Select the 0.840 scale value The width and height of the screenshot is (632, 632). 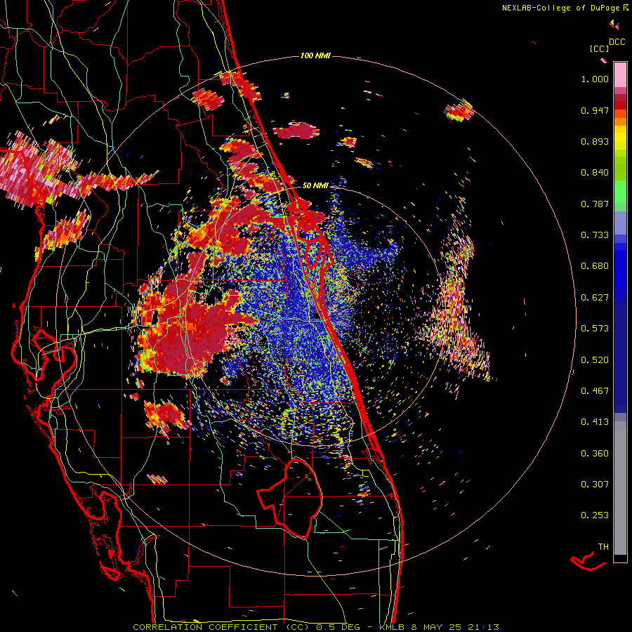coord(595,173)
